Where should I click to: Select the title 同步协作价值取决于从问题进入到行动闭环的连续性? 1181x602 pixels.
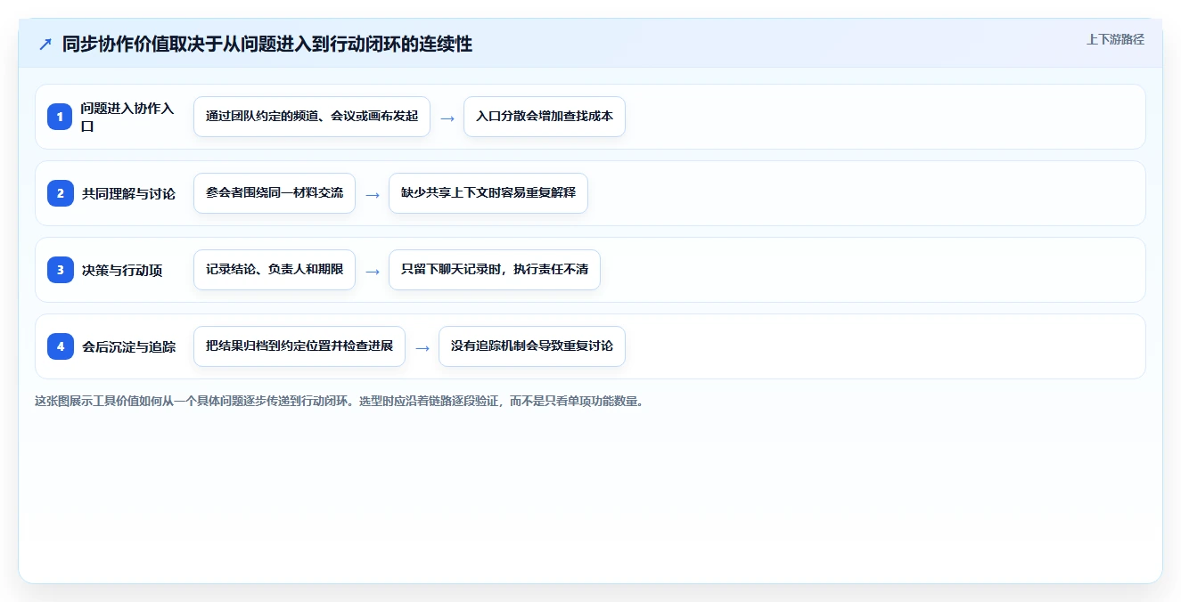[x=267, y=45]
